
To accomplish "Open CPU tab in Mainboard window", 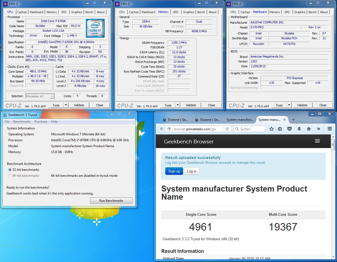I will pos(233,12).
